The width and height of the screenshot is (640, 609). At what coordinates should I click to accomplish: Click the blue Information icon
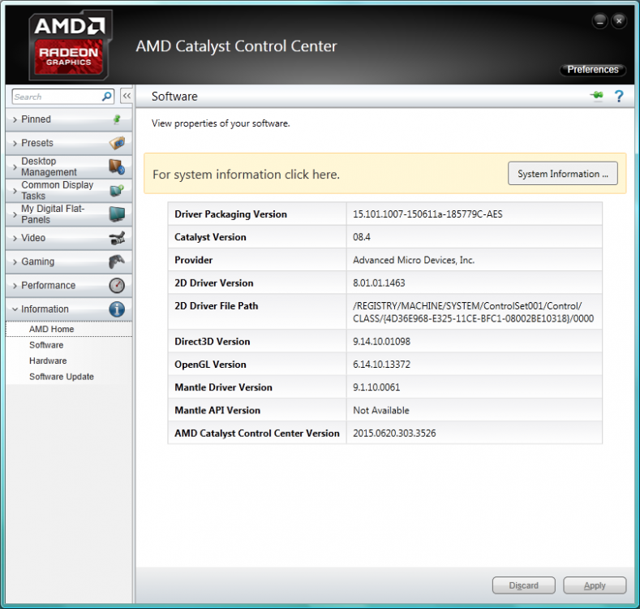click(x=117, y=309)
